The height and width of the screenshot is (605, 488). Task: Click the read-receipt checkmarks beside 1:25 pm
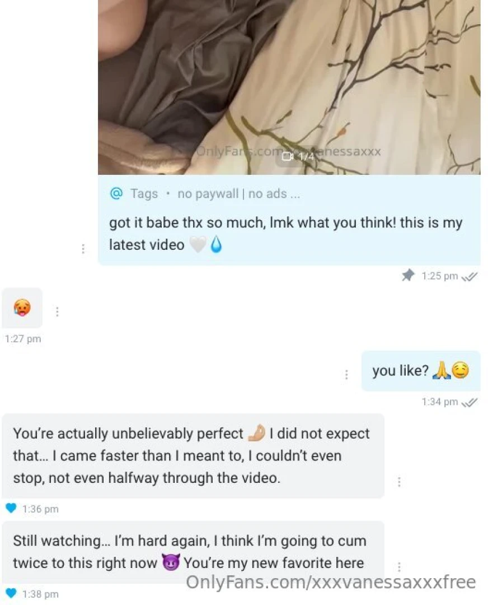(x=469, y=276)
